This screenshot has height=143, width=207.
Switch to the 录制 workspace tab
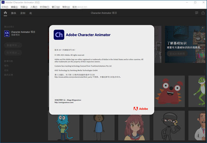tap(23, 13)
